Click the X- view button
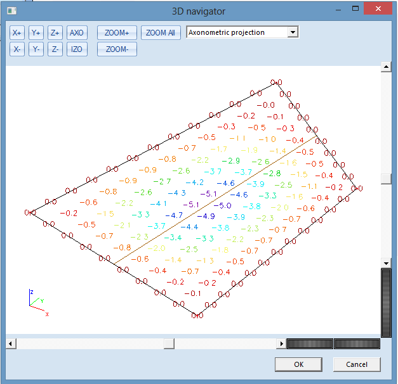The height and width of the screenshot is (384, 398). click(x=17, y=49)
